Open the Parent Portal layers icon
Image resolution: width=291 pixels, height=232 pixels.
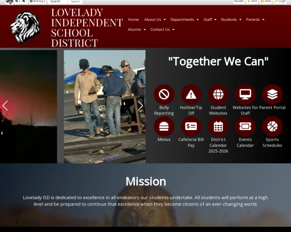click(x=272, y=94)
